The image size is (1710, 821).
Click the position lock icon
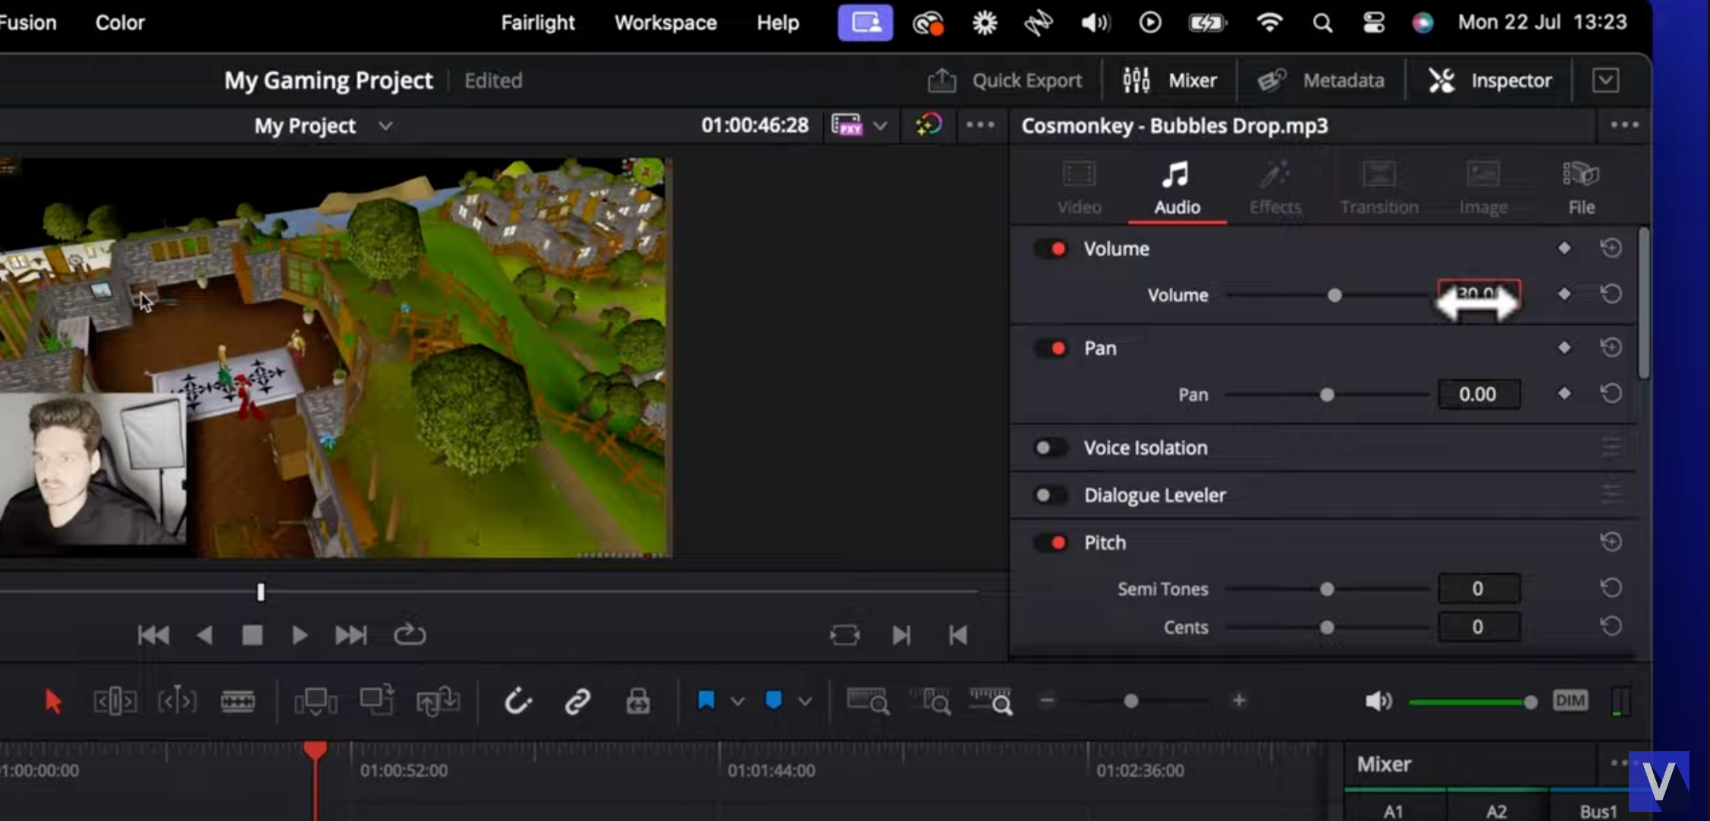click(637, 701)
